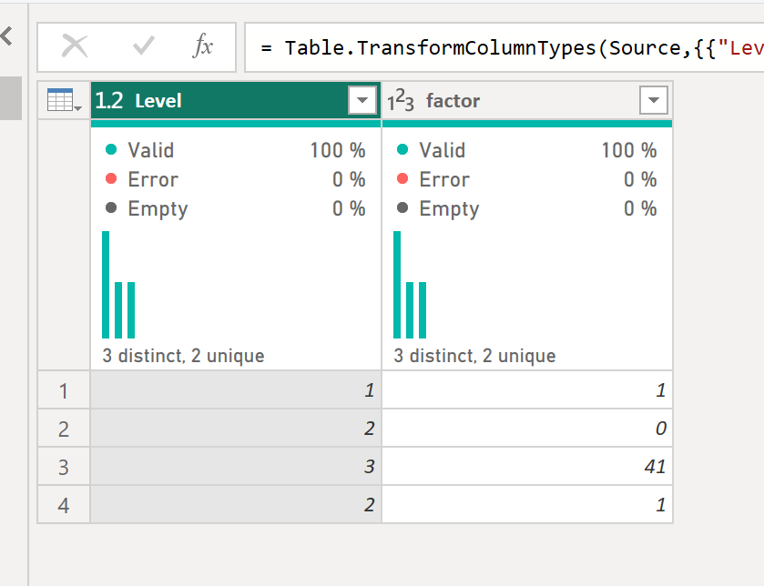The image size is (764, 586).
Task: Click the factor column quality bar
Action: [527, 124]
